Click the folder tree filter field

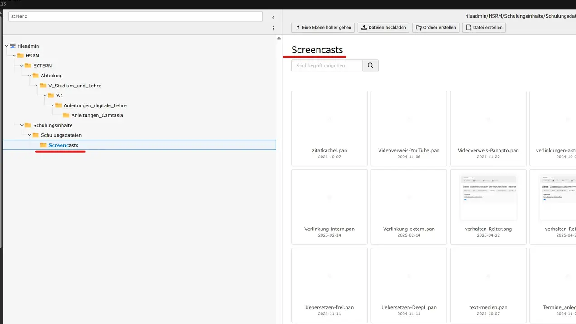pyautogui.click(x=135, y=16)
